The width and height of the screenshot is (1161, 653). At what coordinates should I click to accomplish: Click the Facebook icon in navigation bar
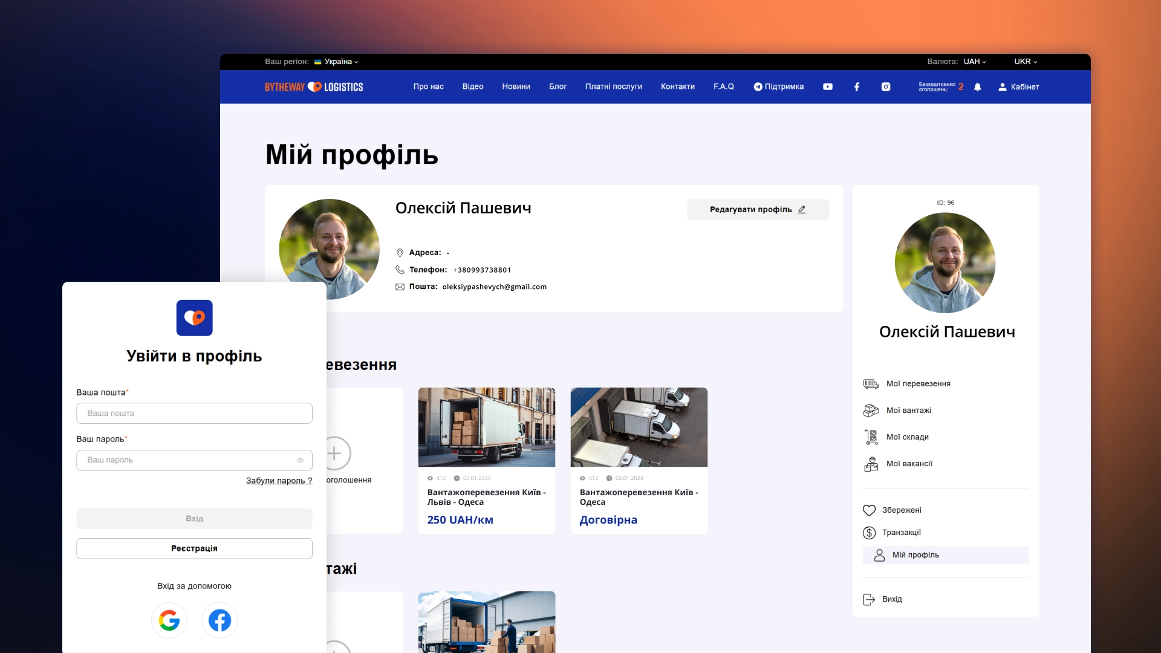tap(856, 86)
